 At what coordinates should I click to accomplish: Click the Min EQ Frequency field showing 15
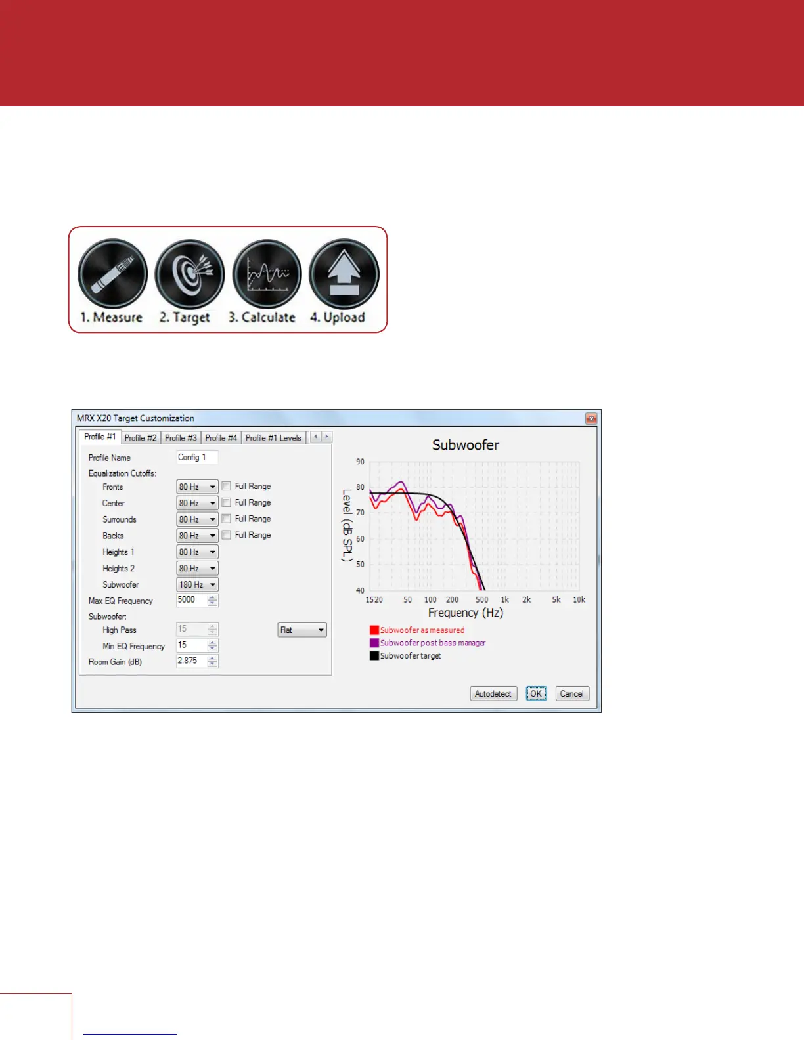[x=192, y=645]
